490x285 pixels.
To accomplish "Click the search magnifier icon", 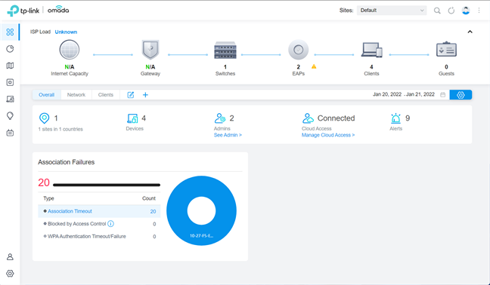I will point(437,11).
